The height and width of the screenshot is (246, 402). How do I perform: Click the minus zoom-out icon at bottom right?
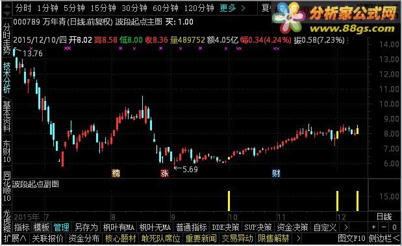tap(384, 227)
